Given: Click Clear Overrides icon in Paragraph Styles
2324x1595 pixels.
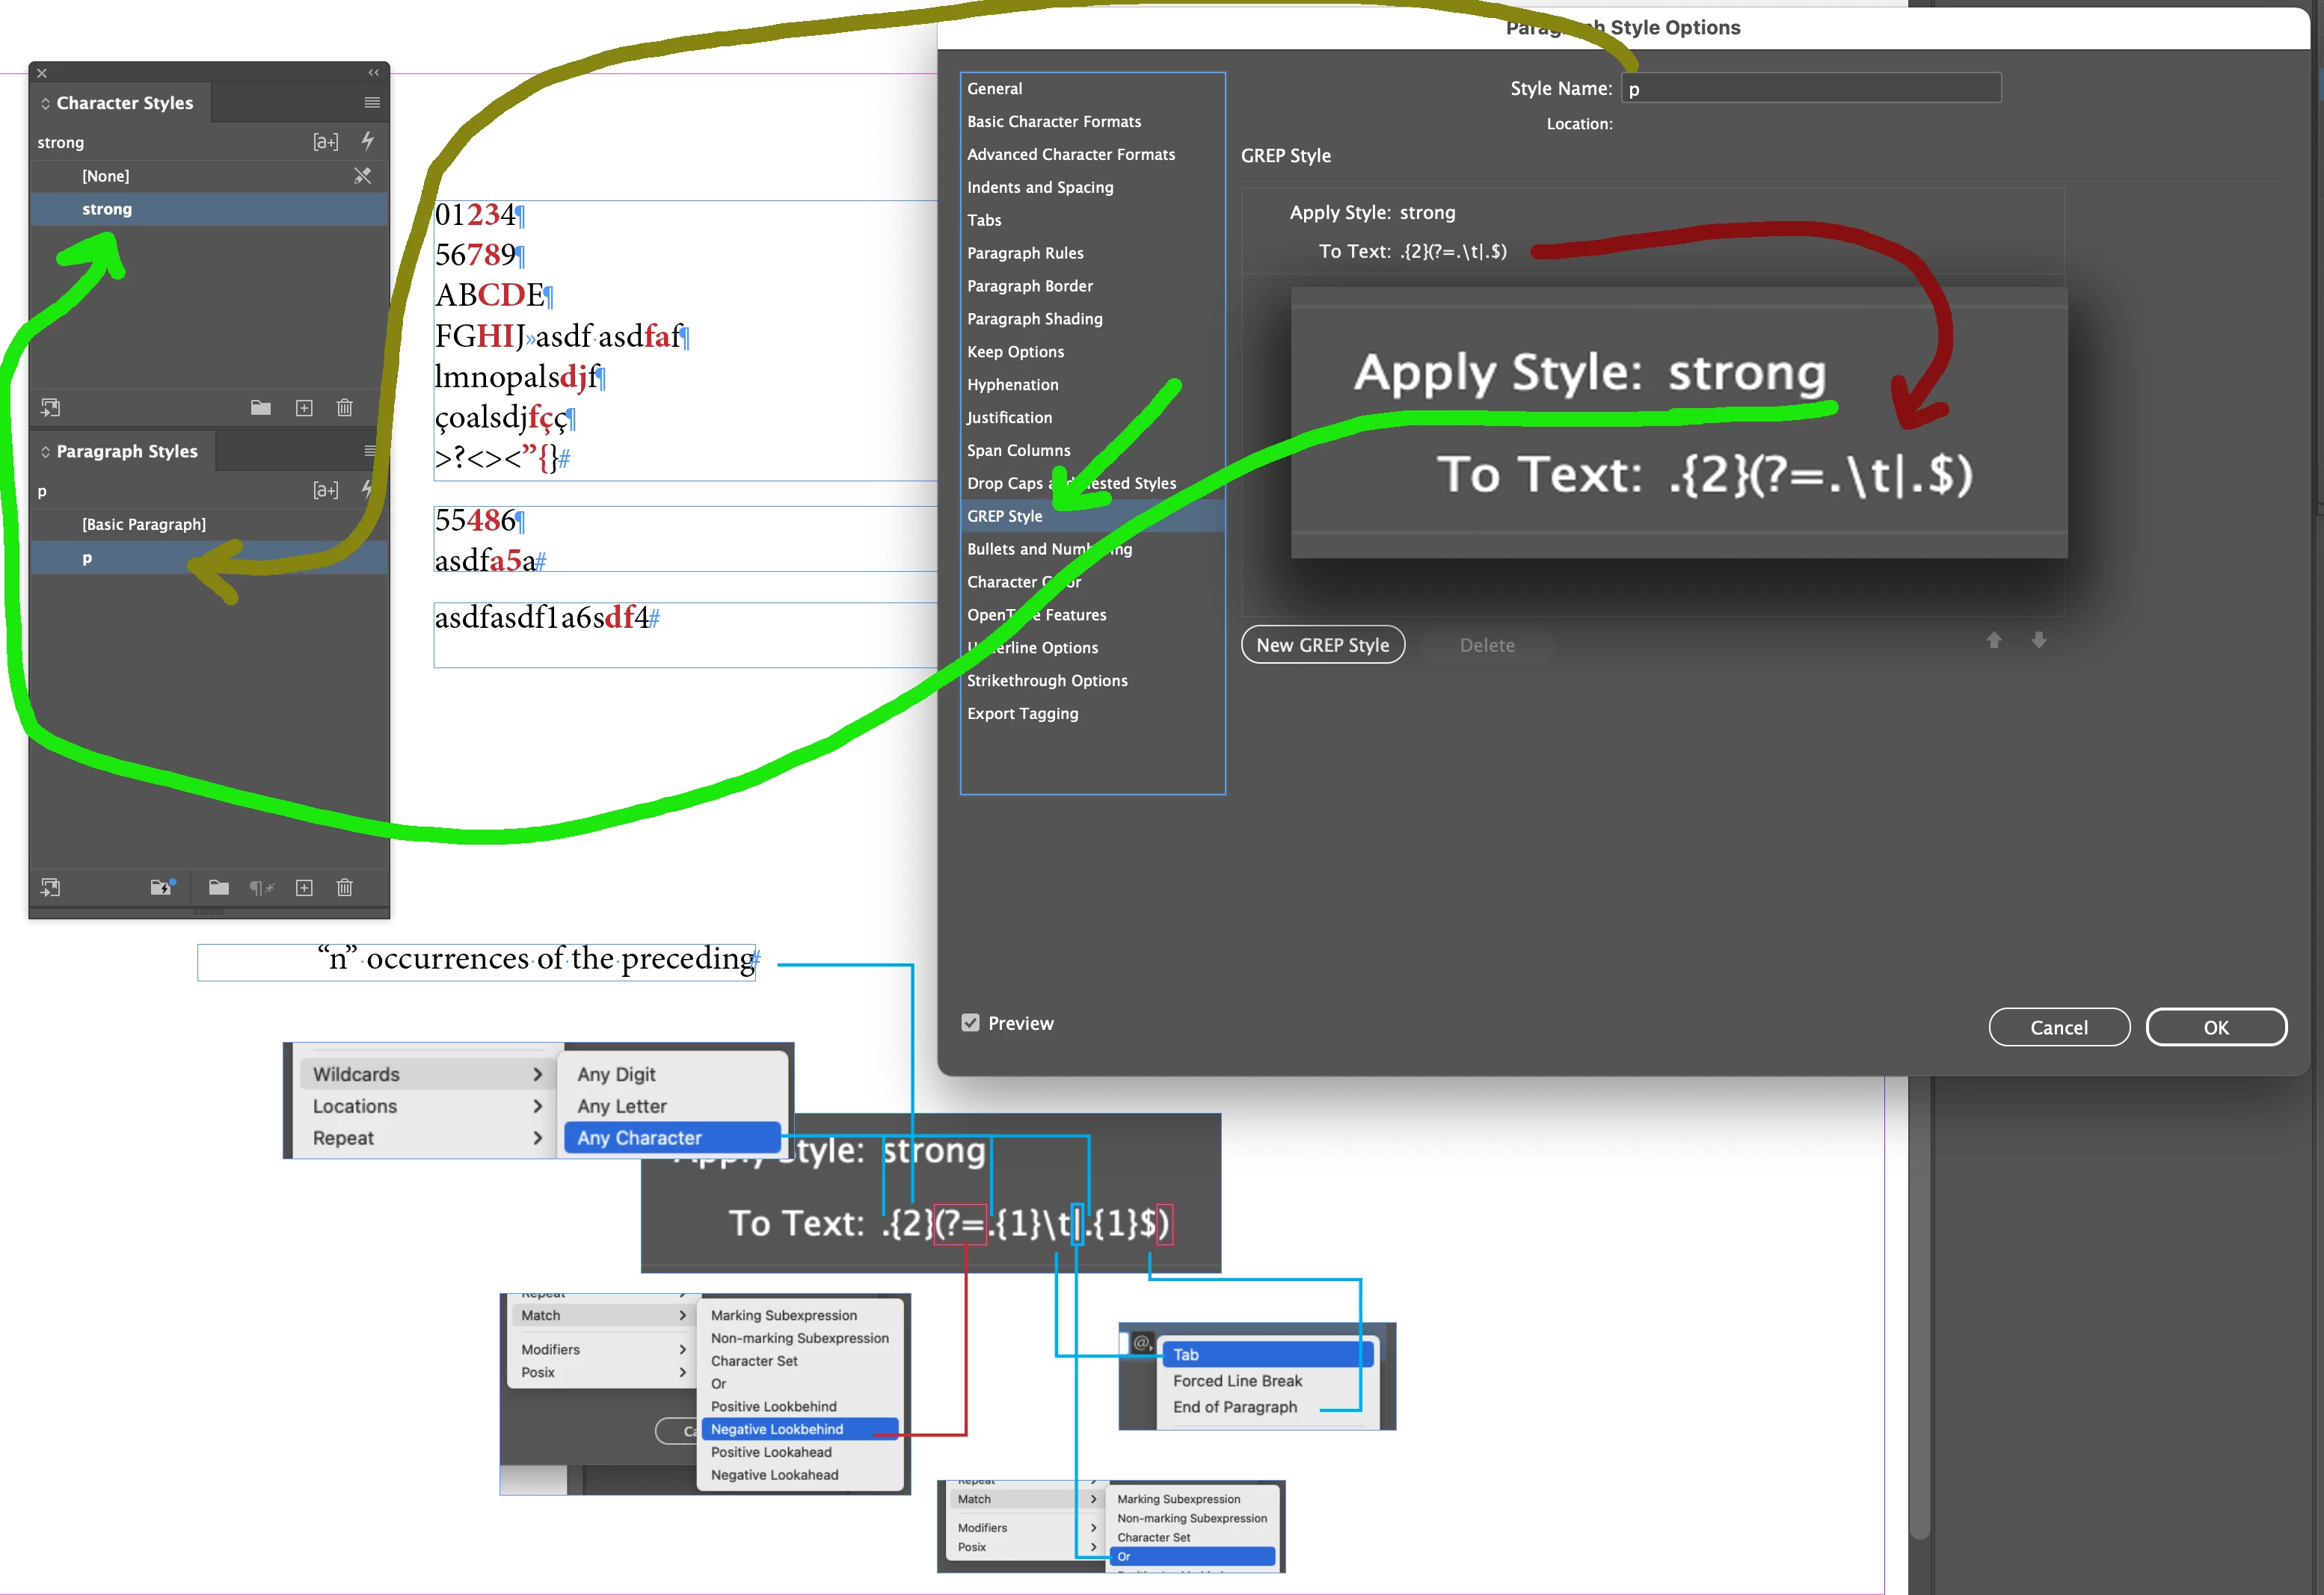Looking at the screenshot, I should click(261, 887).
